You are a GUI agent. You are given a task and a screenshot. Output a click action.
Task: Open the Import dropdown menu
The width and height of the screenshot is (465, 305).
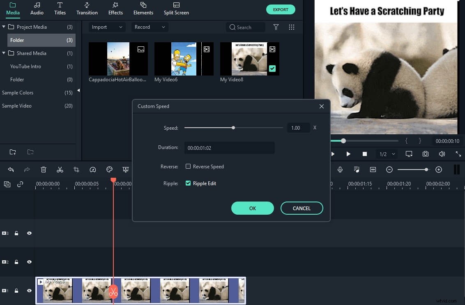[106, 27]
